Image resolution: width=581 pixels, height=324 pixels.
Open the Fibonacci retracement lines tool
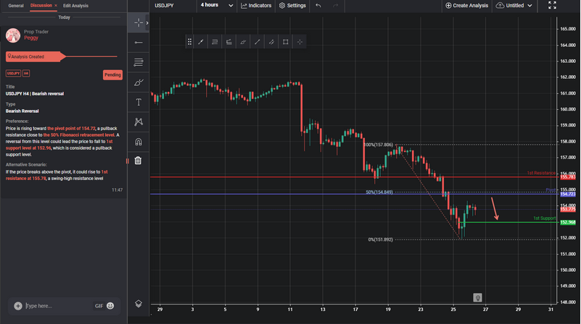139,62
